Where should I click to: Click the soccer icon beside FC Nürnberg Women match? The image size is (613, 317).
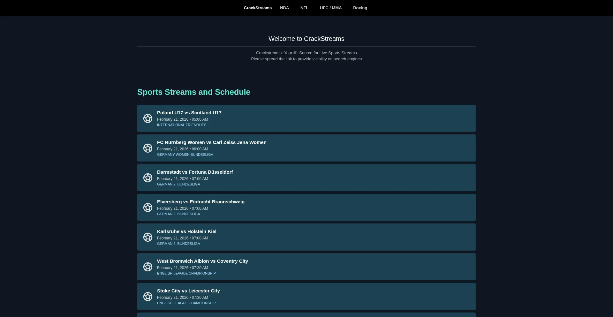148,148
